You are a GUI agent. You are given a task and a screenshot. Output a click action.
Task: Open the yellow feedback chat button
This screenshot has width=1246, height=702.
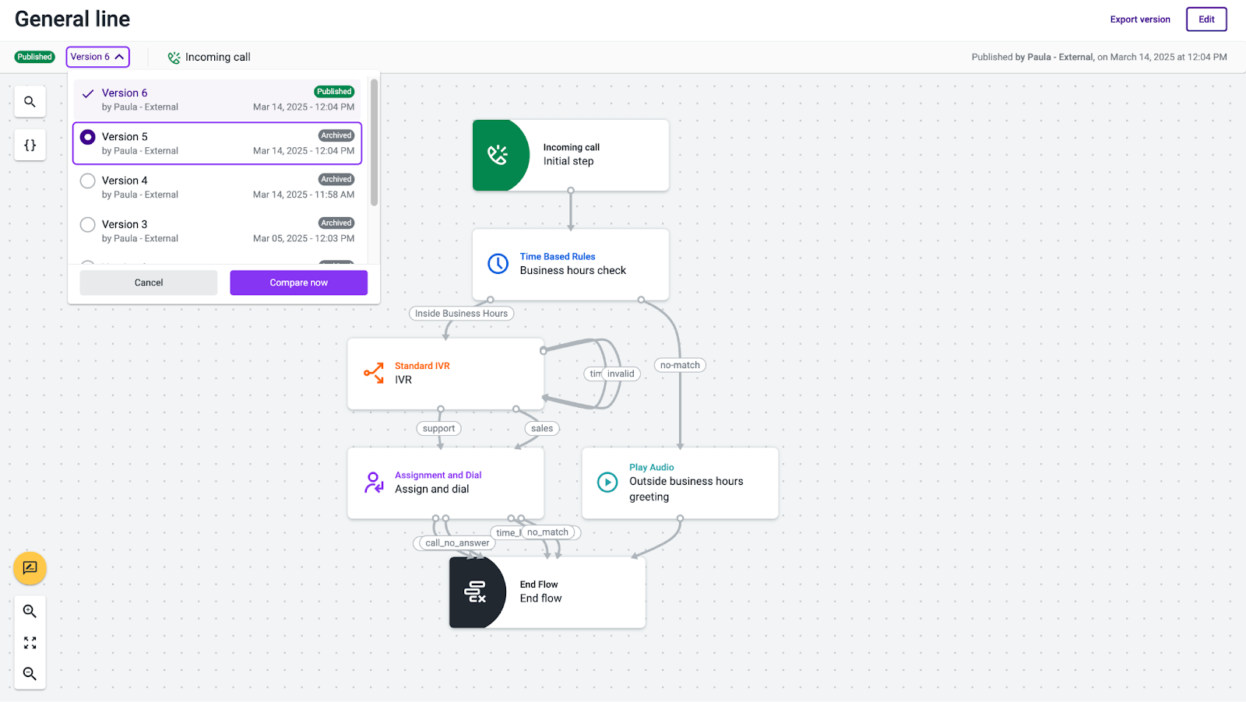(x=30, y=568)
